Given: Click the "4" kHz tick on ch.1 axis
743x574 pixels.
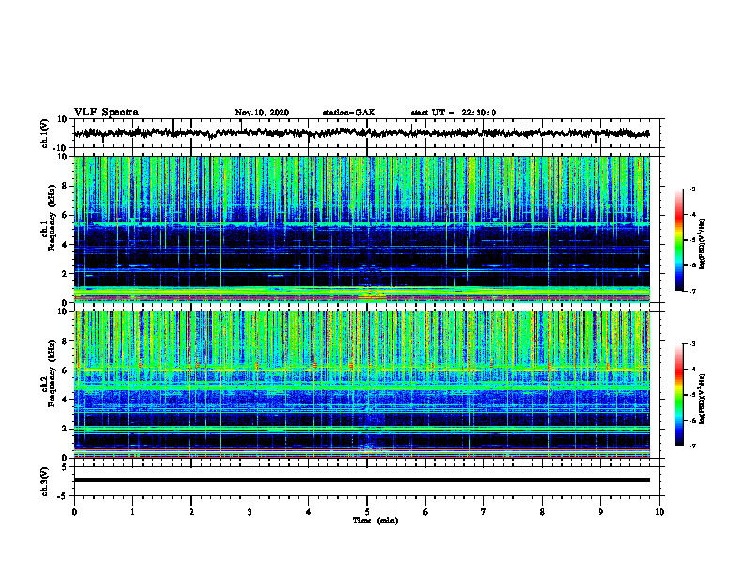Looking at the screenshot, I should (x=66, y=245).
